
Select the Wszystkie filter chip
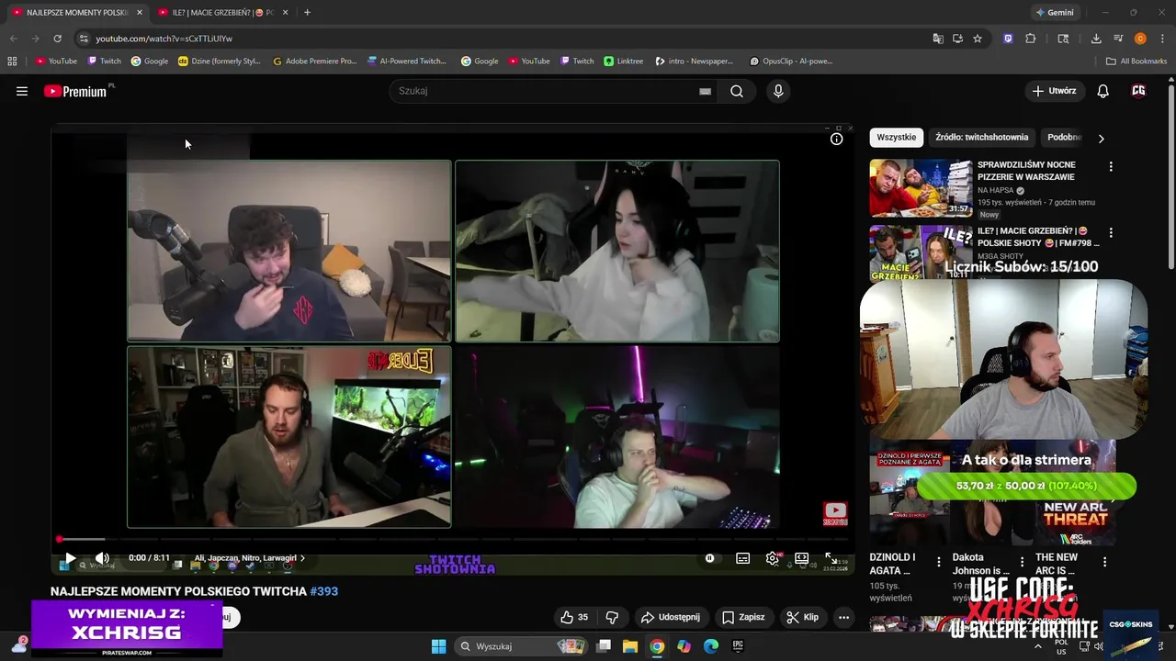coord(896,138)
